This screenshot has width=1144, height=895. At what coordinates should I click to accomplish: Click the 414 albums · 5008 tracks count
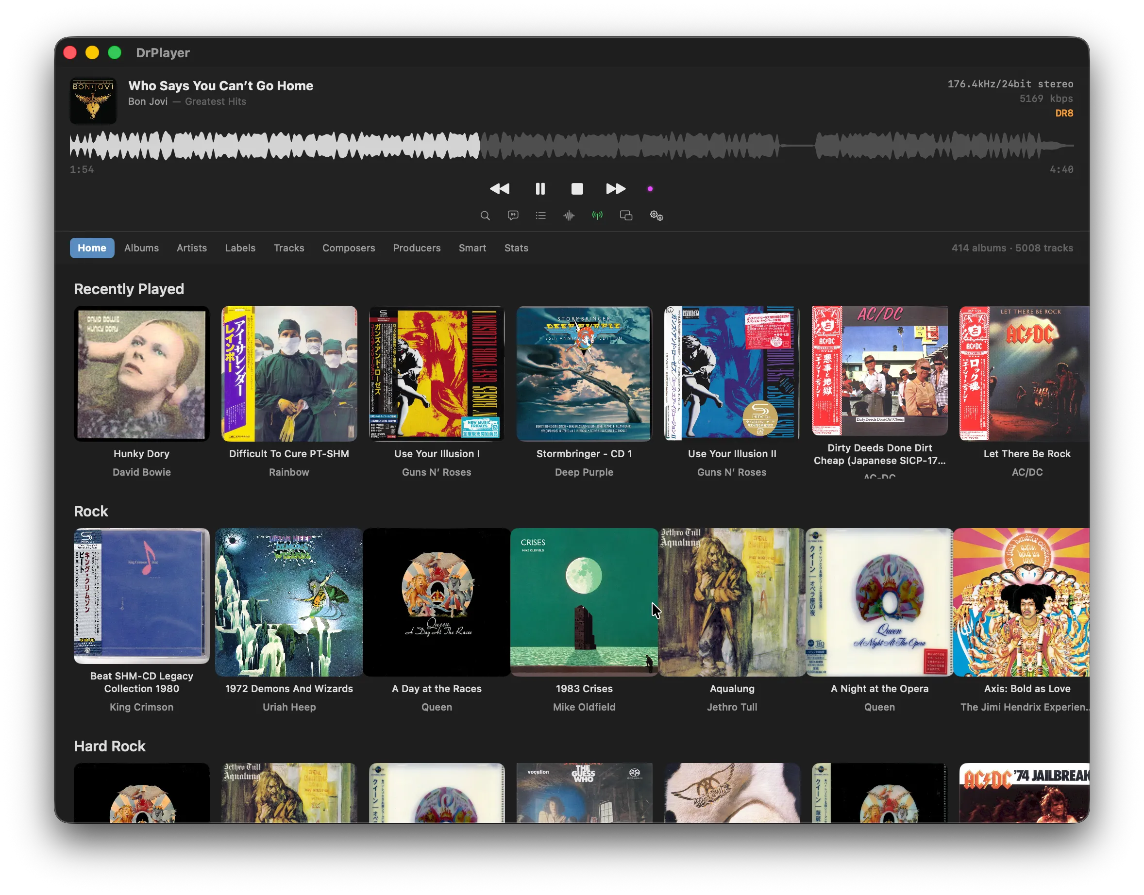[1012, 248]
